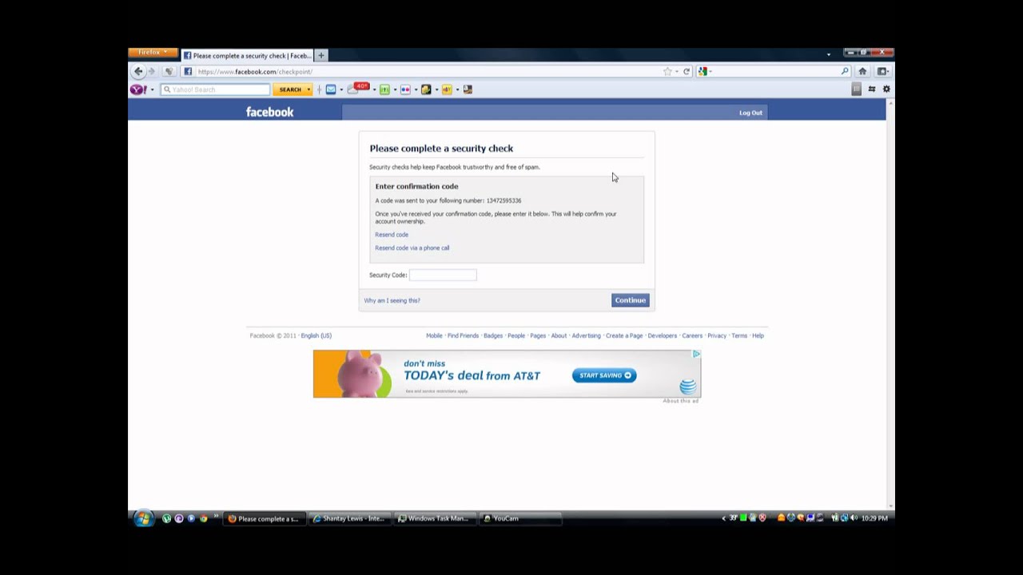The image size is (1023, 575).
Task: Open the Developers footer link
Action: pyautogui.click(x=662, y=335)
